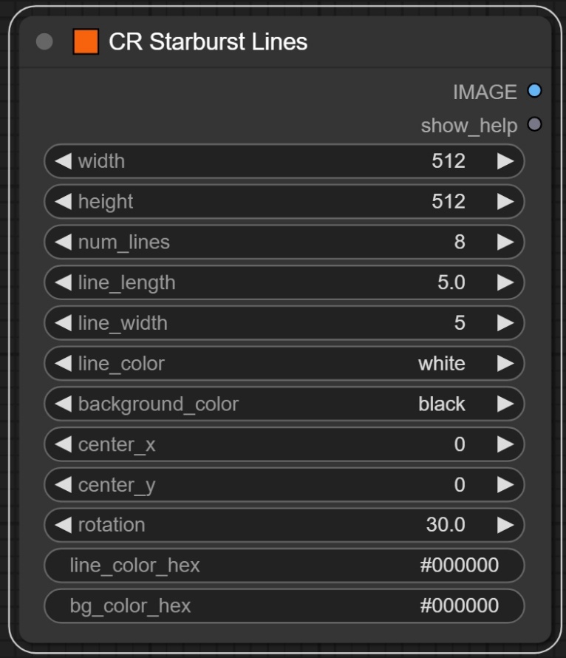Increase height using the right arrow

pos(505,202)
